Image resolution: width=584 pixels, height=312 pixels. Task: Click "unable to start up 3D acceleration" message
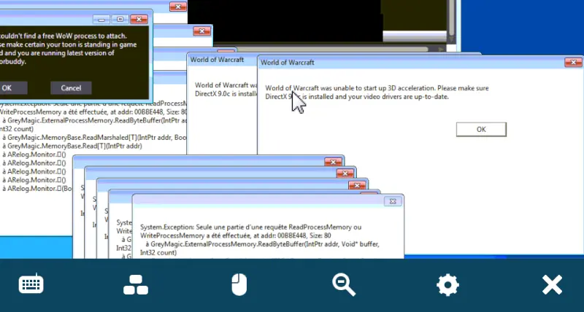(377, 88)
